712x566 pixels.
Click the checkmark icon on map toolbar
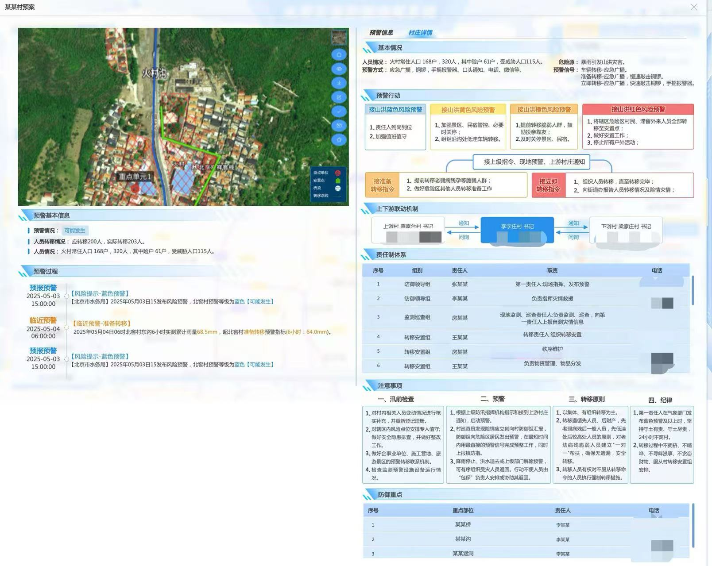339,111
